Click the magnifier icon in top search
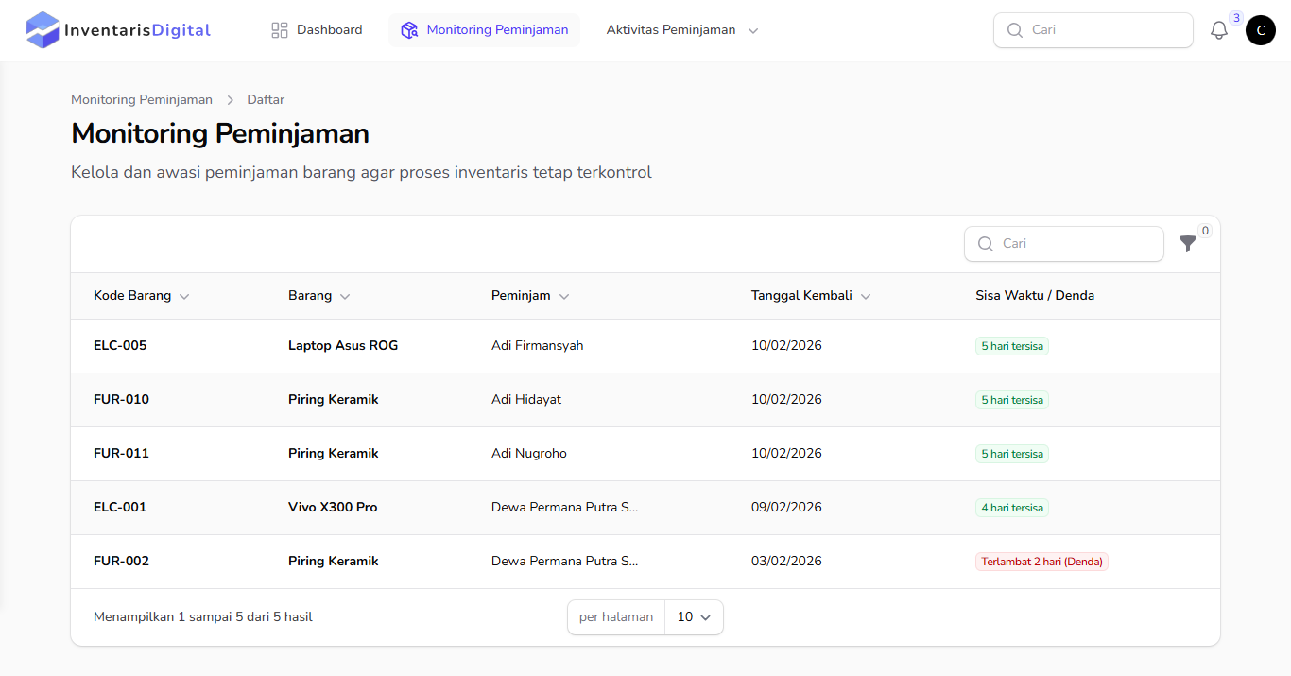 [1015, 30]
